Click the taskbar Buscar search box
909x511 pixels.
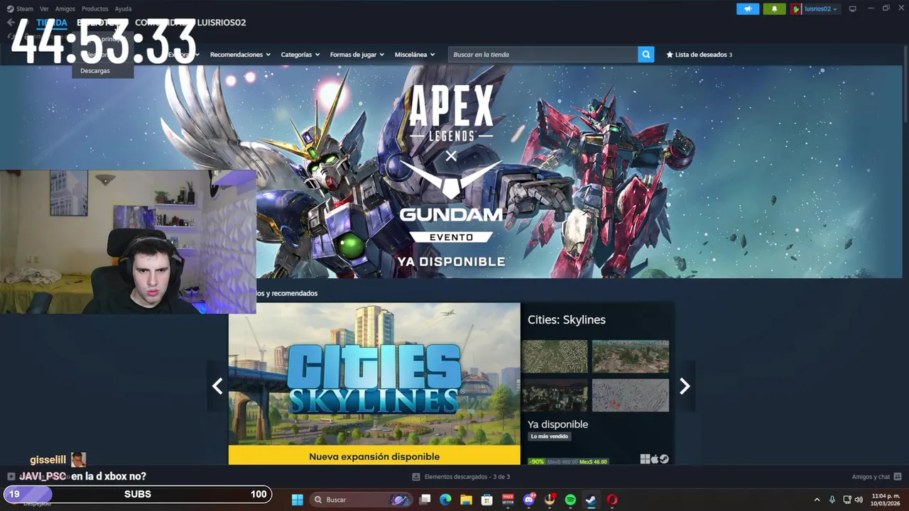click(x=361, y=500)
